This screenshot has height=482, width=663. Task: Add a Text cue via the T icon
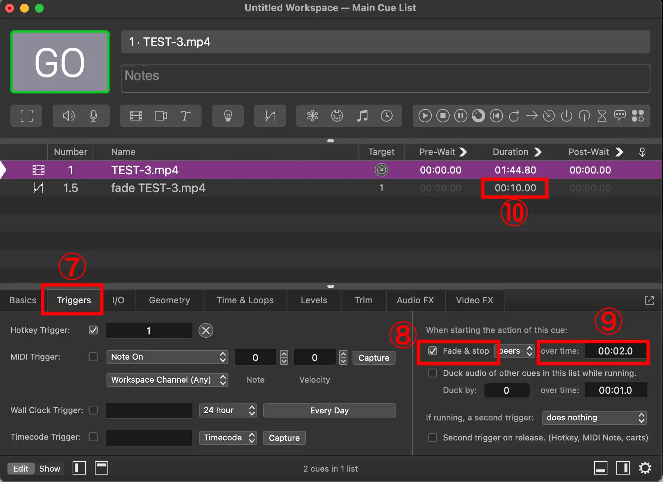click(x=185, y=116)
